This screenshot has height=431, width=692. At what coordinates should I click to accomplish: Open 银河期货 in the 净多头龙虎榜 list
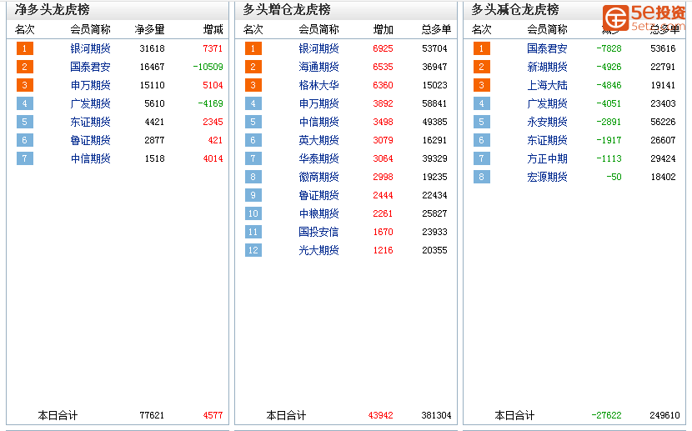(x=91, y=48)
